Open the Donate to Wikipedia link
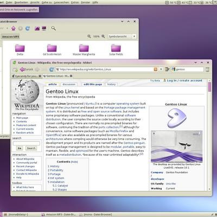Viewport: 217px width, 217px height. click(x=28, y=174)
